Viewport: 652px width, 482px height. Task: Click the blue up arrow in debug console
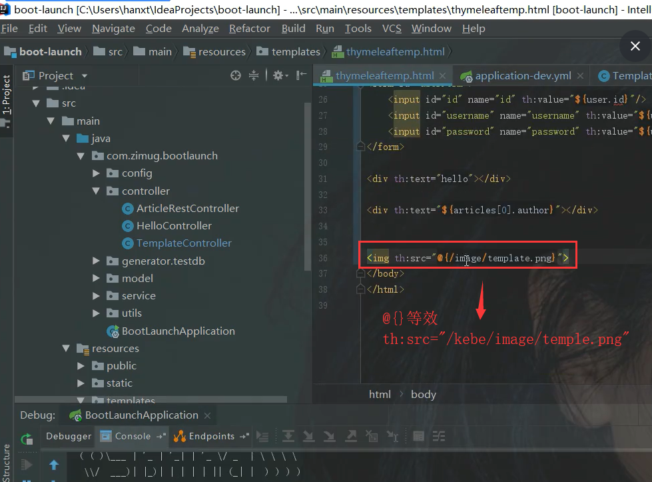pos(54,465)
